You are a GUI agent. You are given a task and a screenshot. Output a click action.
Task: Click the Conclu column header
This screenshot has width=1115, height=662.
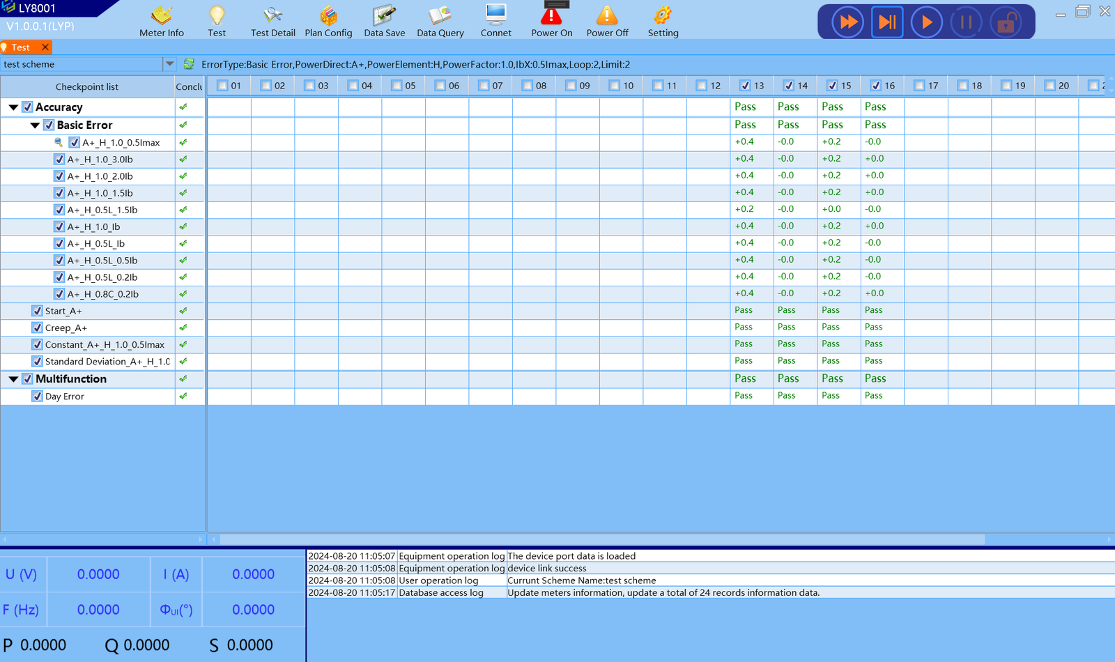(189, 86)
